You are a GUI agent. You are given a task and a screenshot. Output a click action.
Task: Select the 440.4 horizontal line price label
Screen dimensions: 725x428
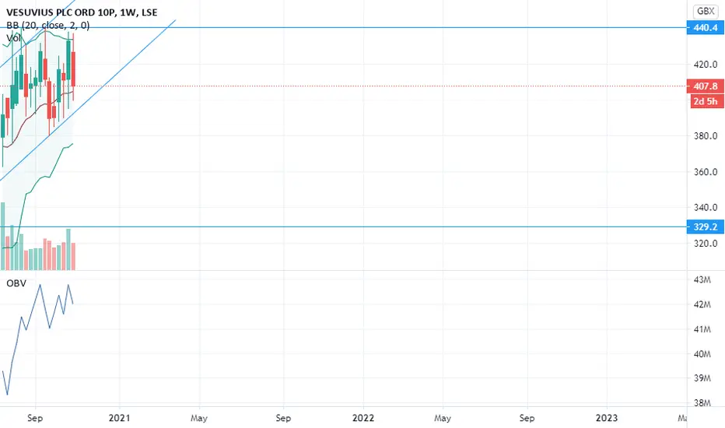705,28
